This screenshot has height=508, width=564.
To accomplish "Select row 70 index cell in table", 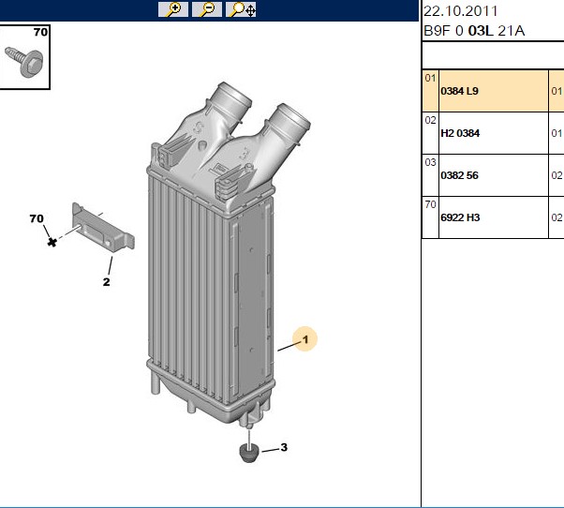I will (x=431, y=217).
